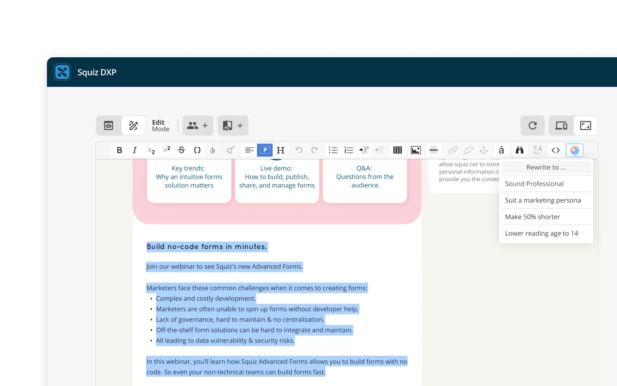This screenshot has height=386, width=617.
Task: Click the insert link chain icon
Action: tap(452, 150)
